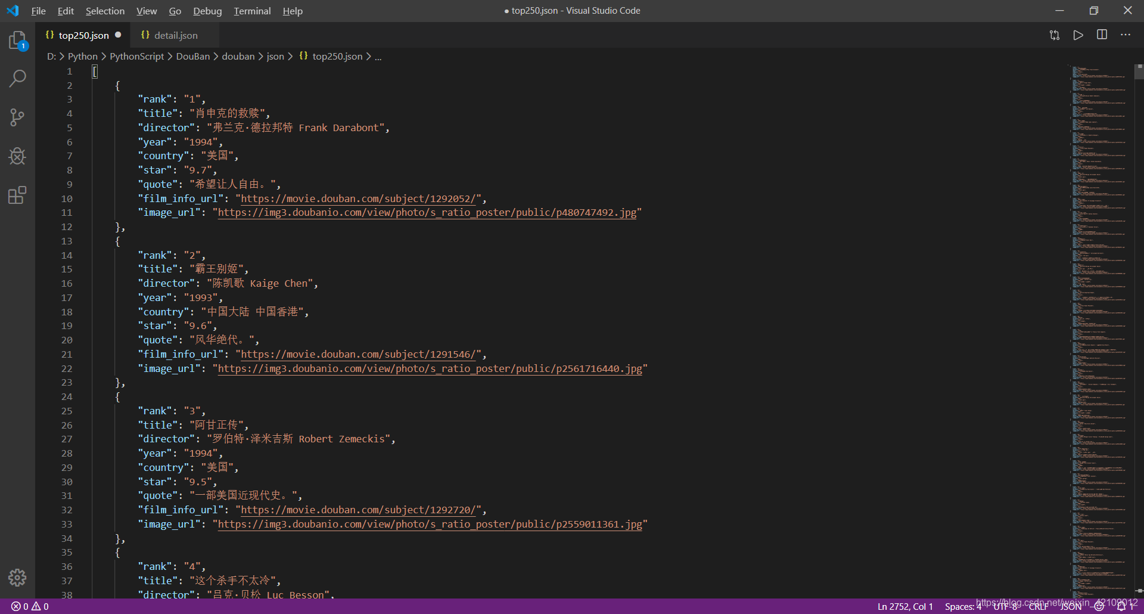Image resolution: width=1144 pixels, height=614 pixels.
Task: Click the Open Changes compare icon
Action: pyautogui.click(x=1055, y=35)
